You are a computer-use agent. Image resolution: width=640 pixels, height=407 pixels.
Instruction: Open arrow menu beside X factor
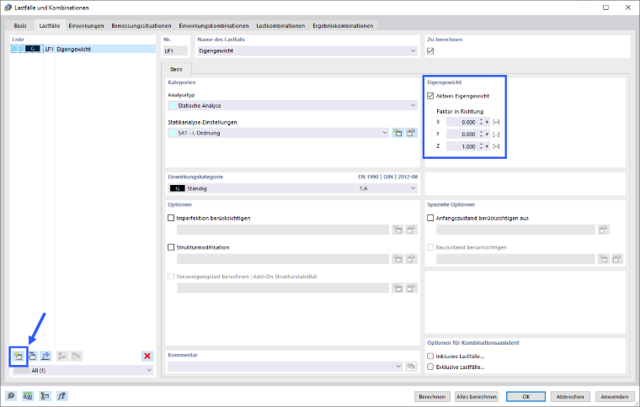(x=487, y=122)
